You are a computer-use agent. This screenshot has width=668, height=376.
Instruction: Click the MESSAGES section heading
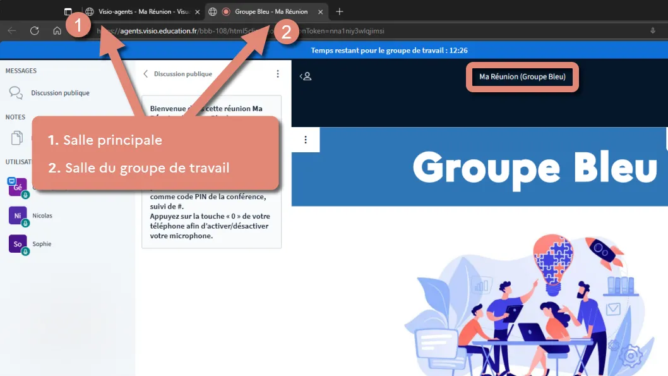tap(21, 71)
